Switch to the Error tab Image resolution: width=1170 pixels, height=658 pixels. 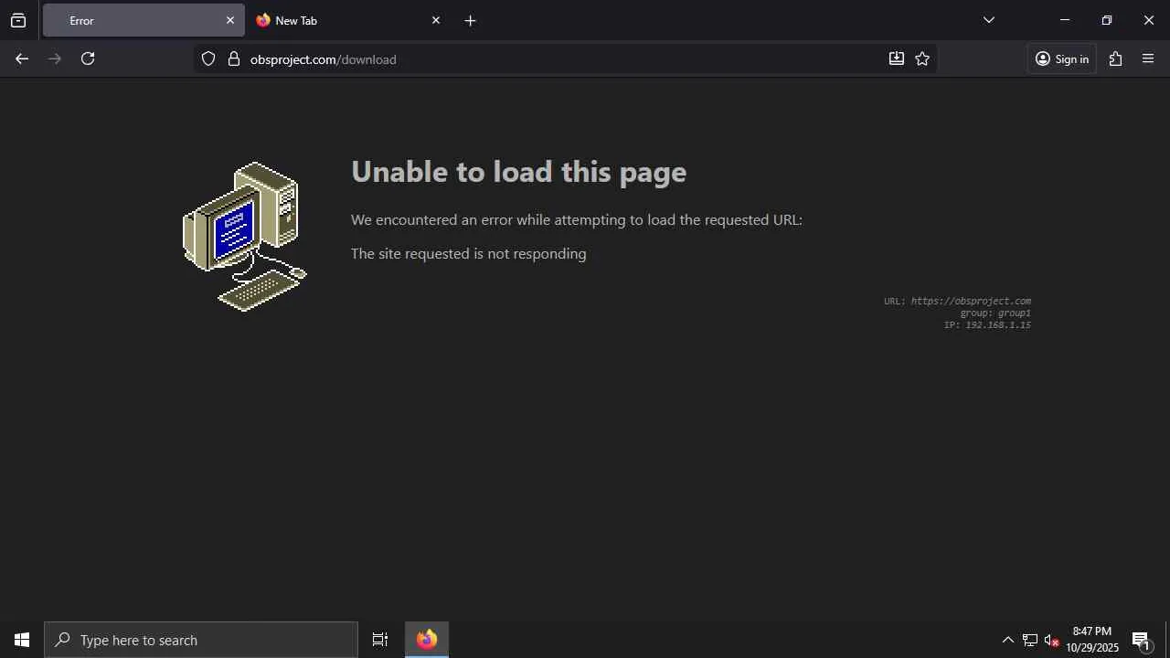pyautogui.click(x=144, y=20)
